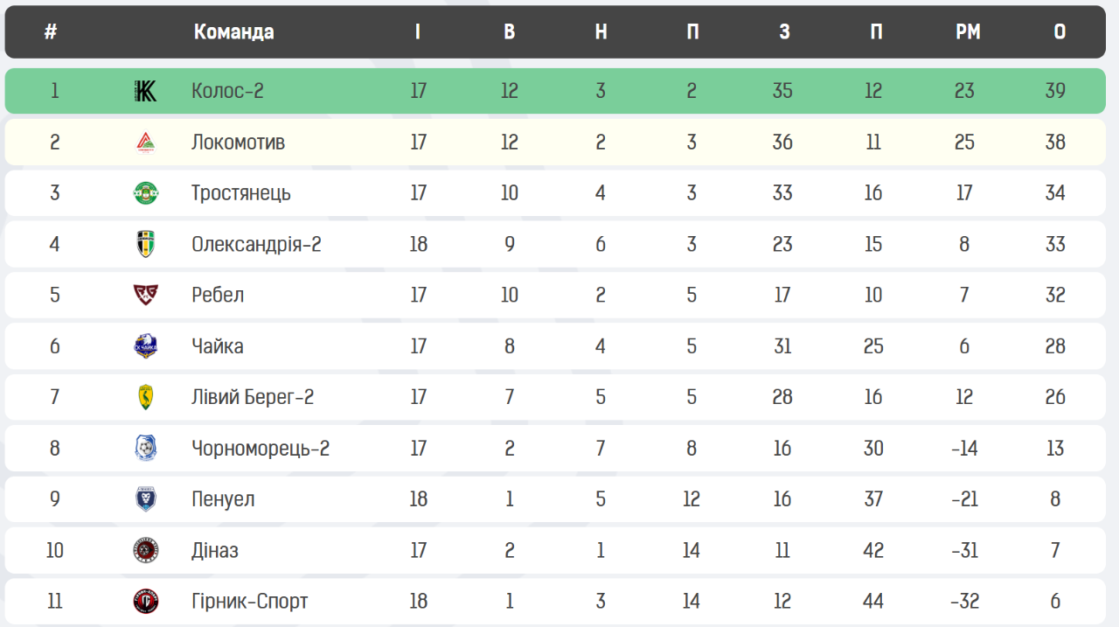Click the Ребел team logo
This screenshot has width=1119, height=627.
click(145, 295)
